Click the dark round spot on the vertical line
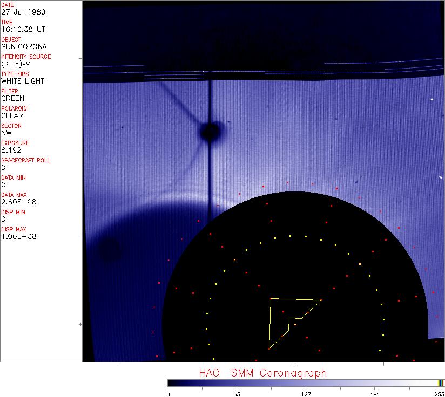 click(210, 131)
